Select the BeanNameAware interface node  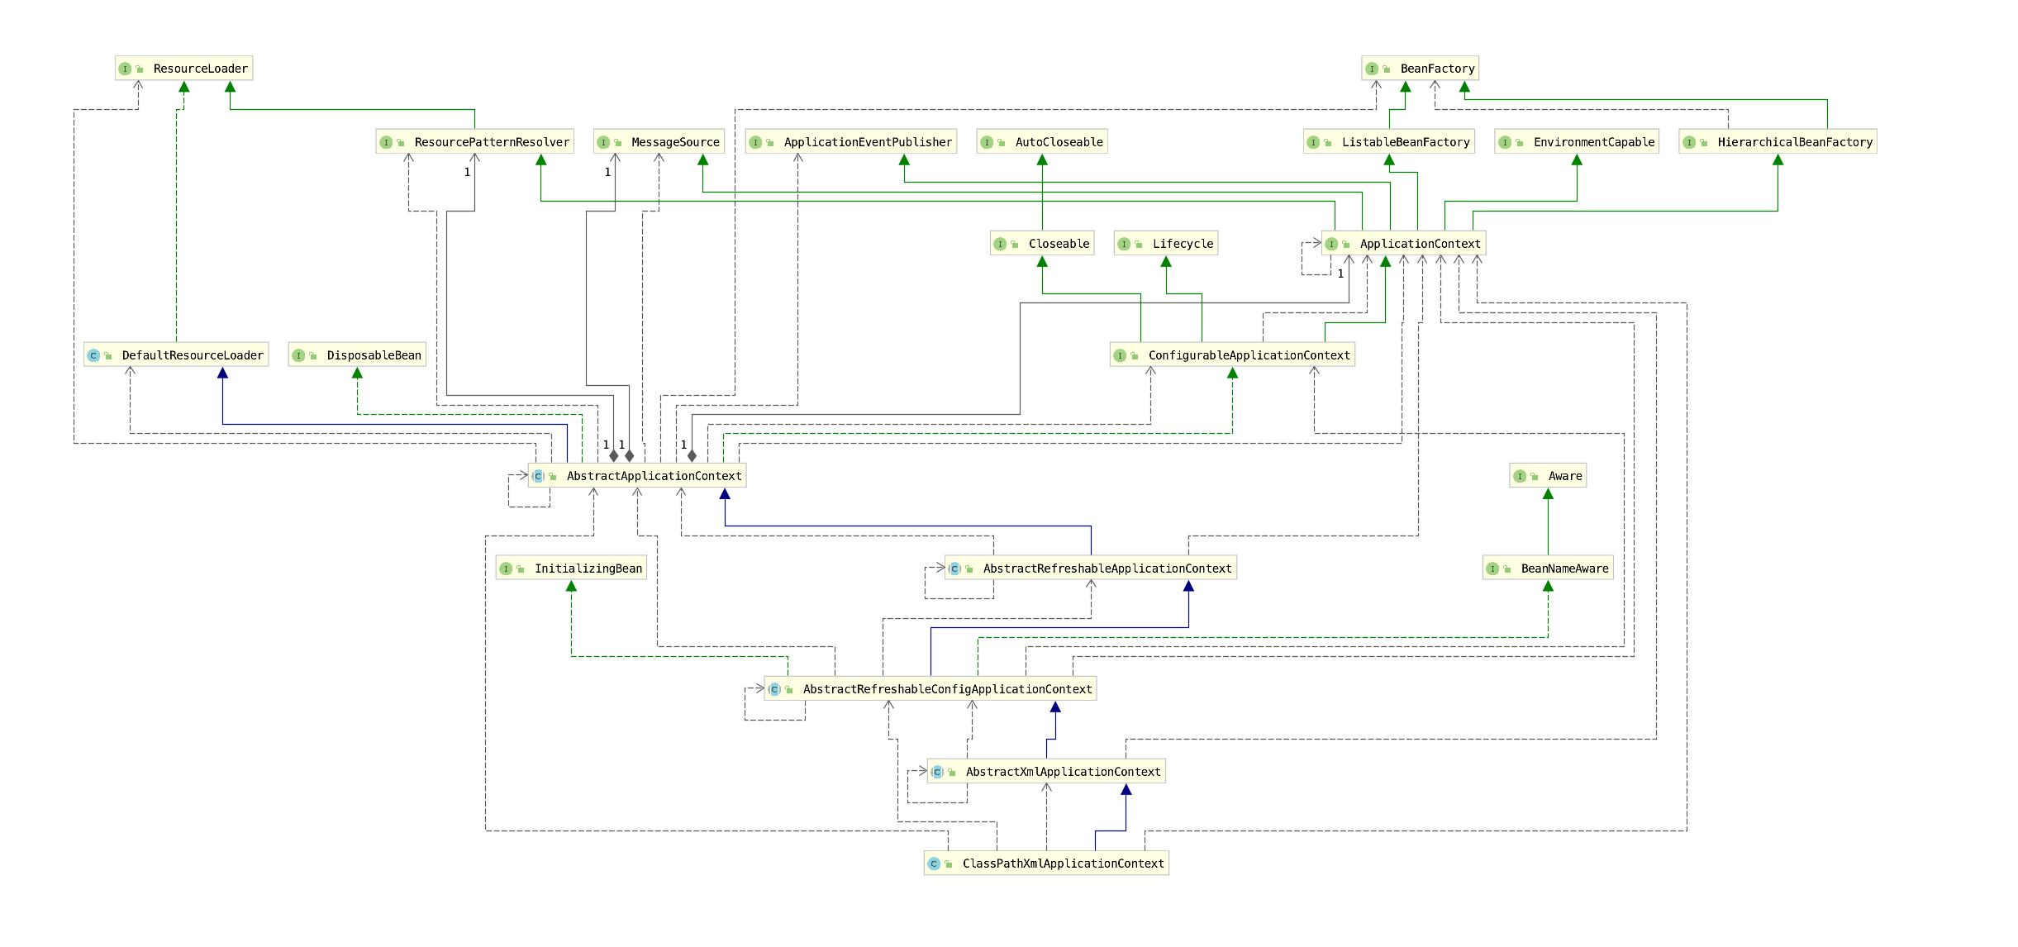tap(1563, 569)
